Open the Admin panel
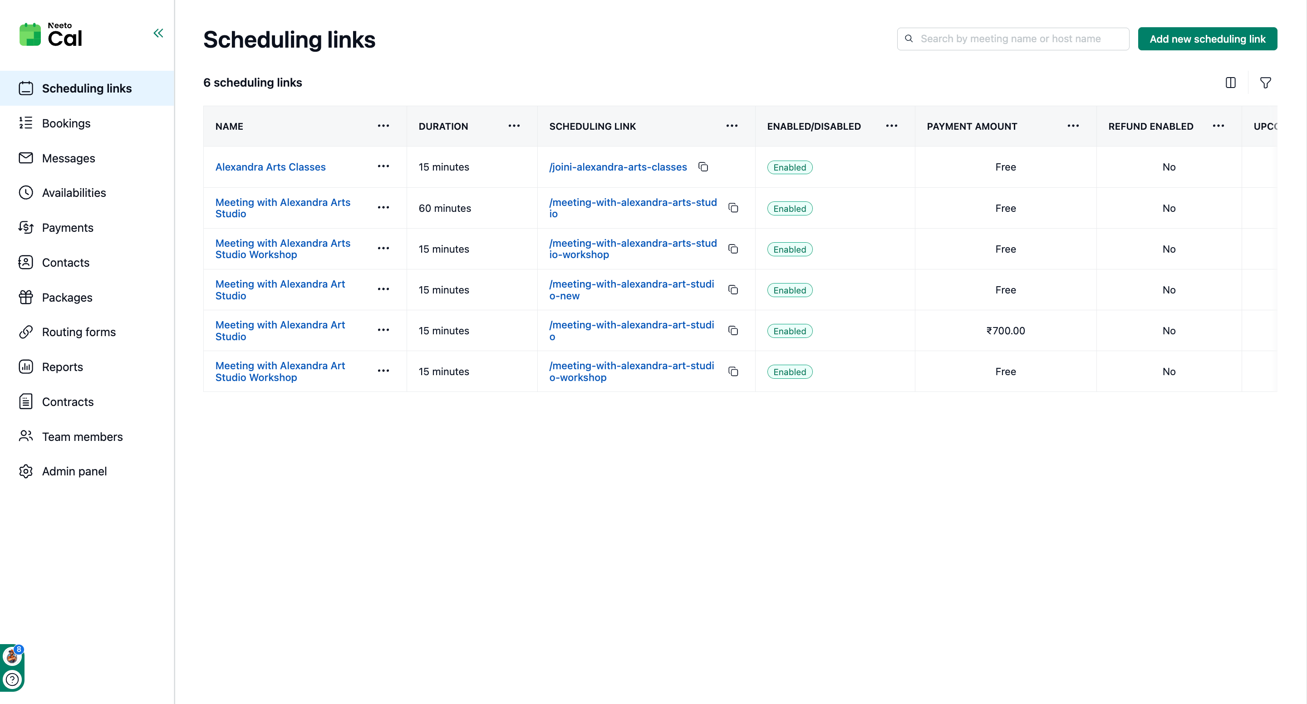The image size is (1307, 704). coord(74,471)
